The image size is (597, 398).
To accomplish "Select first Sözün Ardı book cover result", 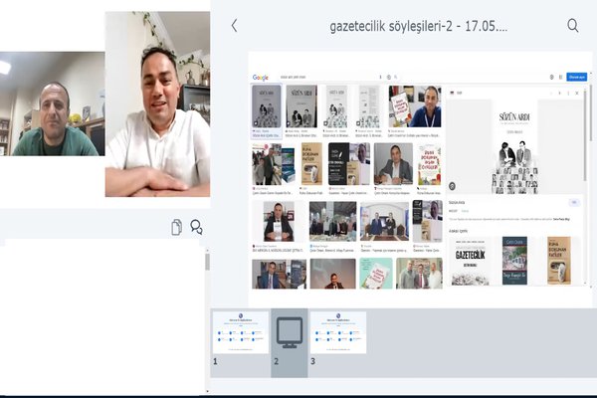I will [x=267, y=106].
